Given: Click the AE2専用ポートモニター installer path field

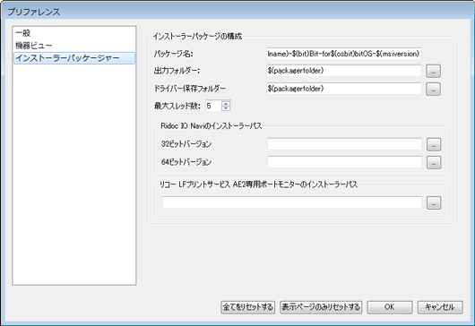Looking at the screenshot, I should 292,202.
